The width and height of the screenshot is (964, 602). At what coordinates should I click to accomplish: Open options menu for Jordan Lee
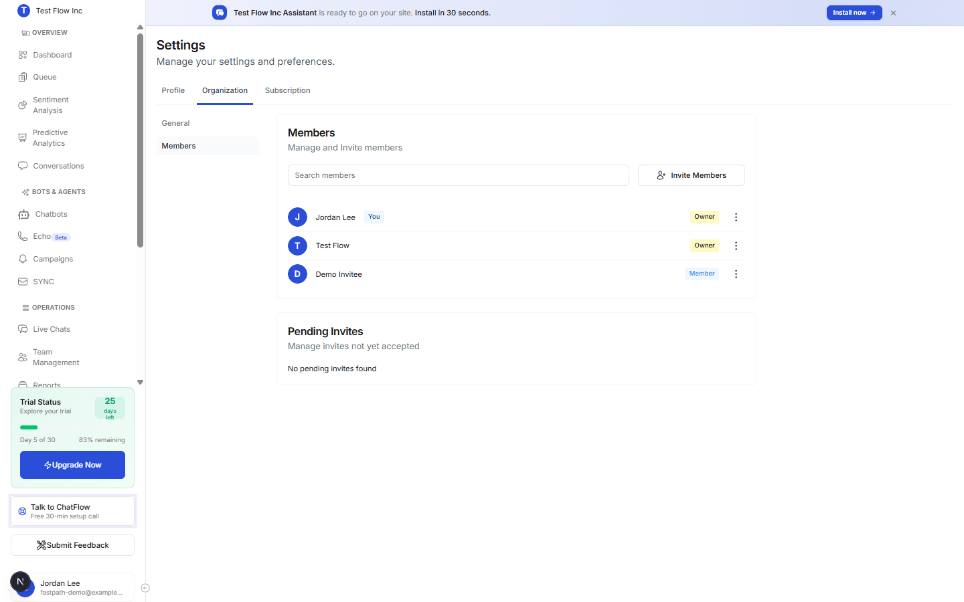736,217
